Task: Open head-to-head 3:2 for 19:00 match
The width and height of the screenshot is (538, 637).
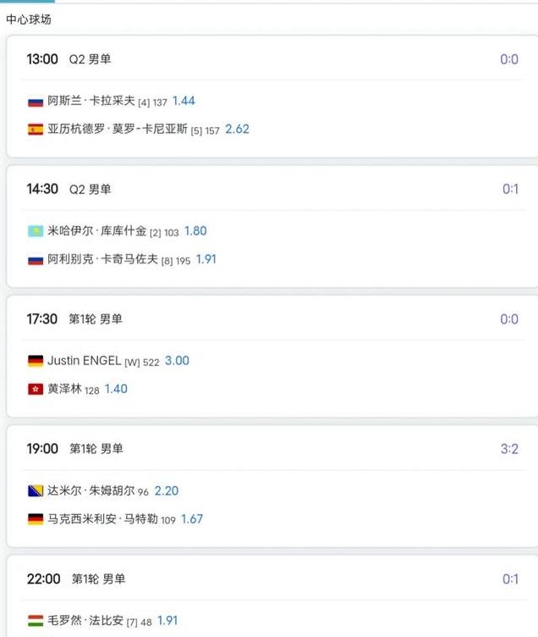Action: pyautogui.click(x=509, y=449)
